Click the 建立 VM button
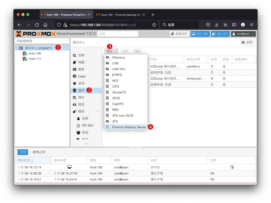The width and height of the screenshot is (271, 203). click(x=200, y=34)
